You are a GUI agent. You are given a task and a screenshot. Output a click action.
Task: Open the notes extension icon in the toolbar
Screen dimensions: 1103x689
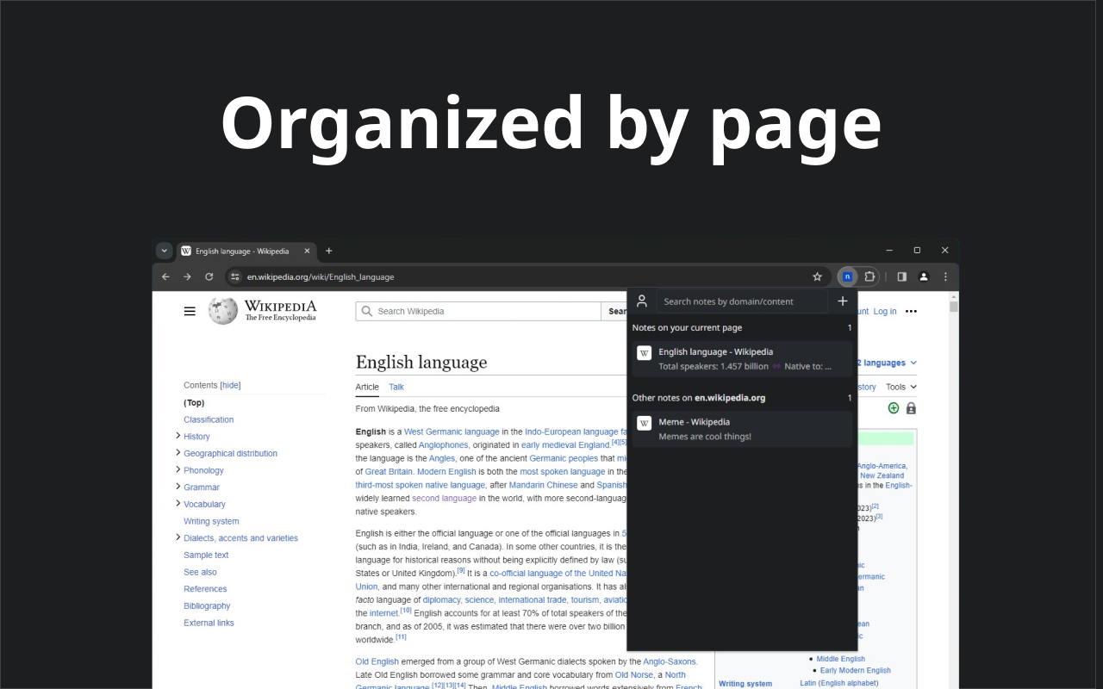(x=847, y=276)
